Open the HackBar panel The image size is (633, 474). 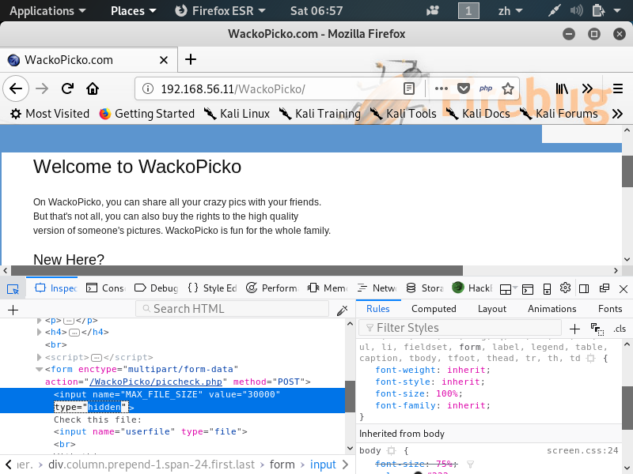click(x=472, y=288)
